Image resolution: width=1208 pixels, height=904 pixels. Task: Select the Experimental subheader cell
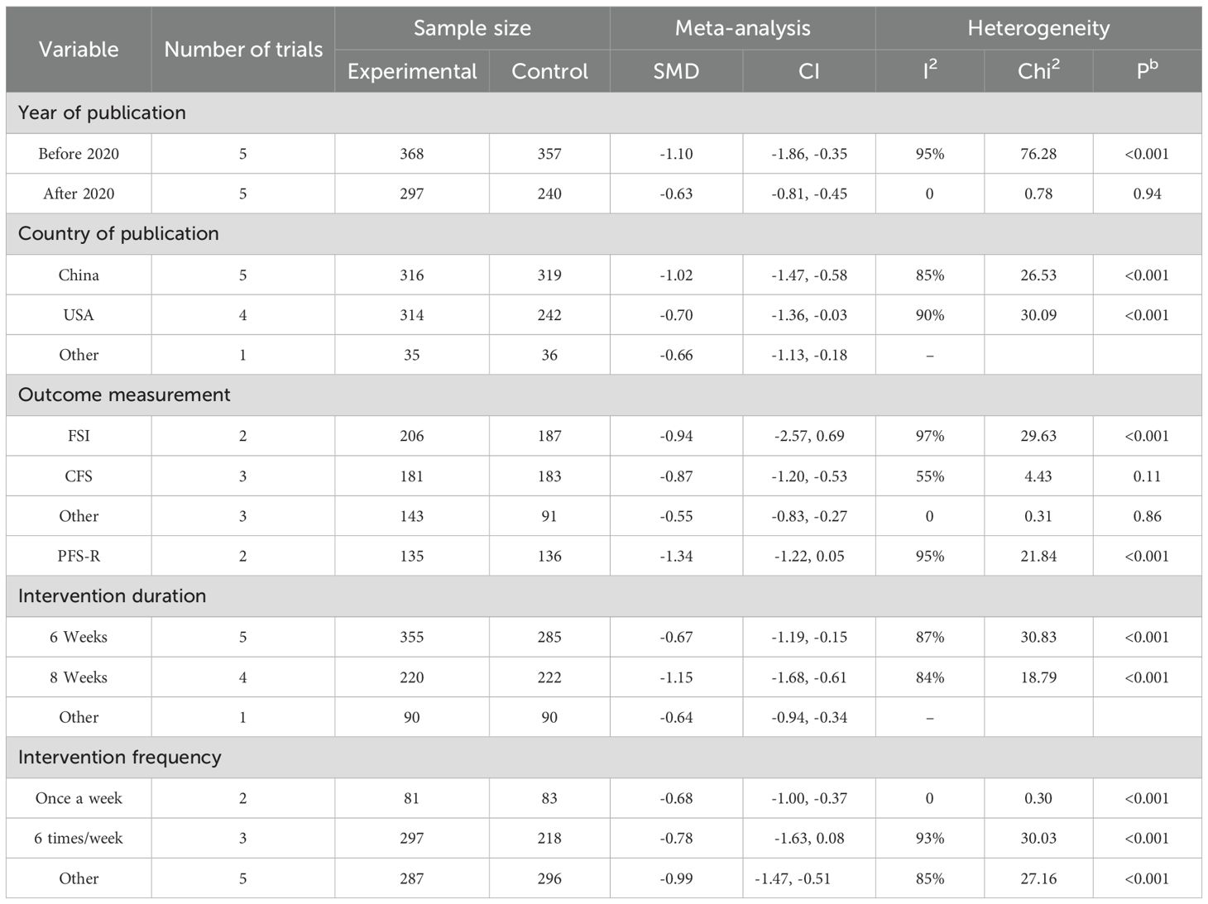[x=412, y=71]
